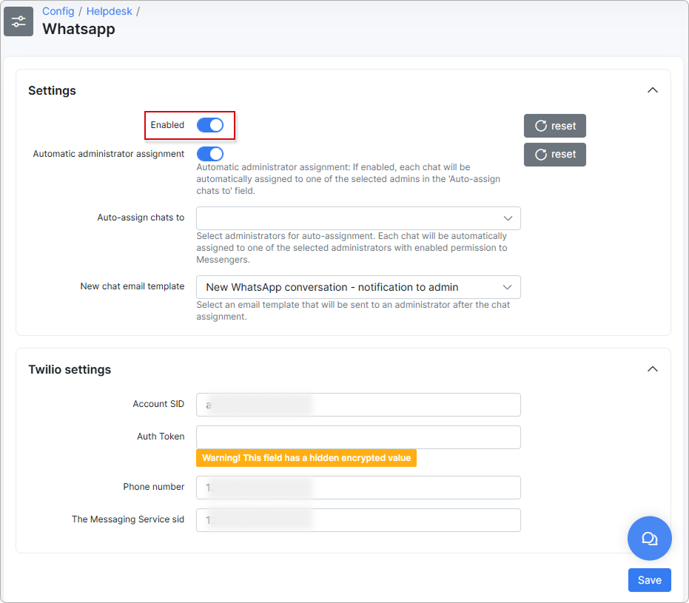Screen dimensions: 689x603
Task: Reset Automatic administrator assignment setting
Action: 554,155
